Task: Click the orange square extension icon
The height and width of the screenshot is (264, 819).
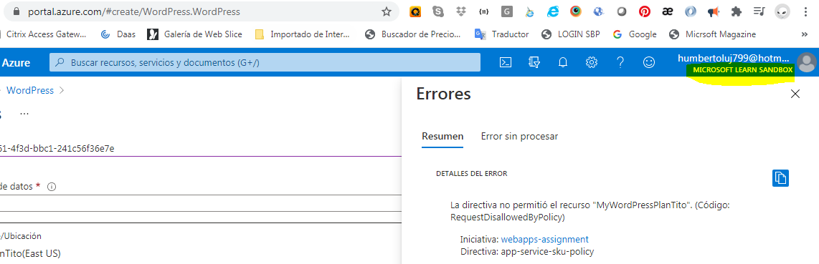Action: pyautogui.click(x=415, y=11)
